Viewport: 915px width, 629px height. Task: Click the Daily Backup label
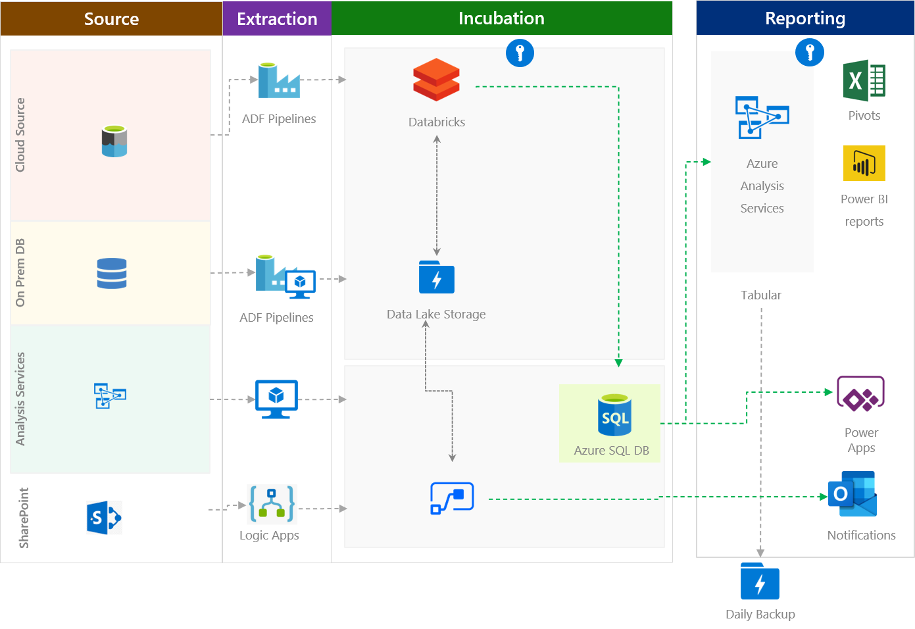point(760,614)
